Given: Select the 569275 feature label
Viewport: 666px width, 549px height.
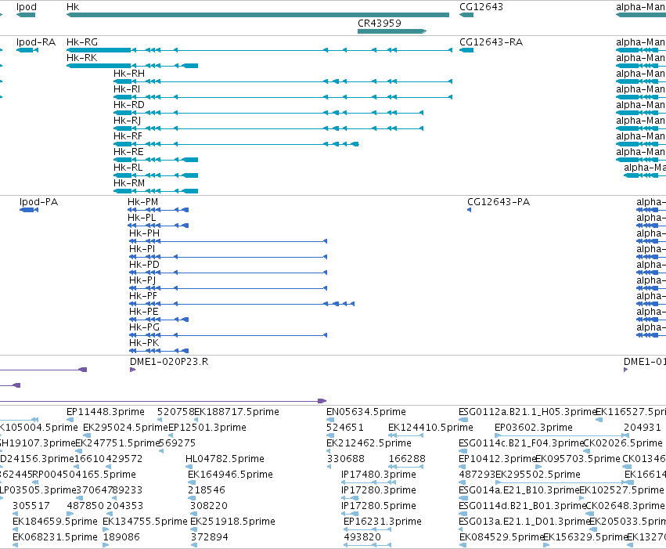Looking at the screenshot, I should pyautogui.click(x=177, y=443).
